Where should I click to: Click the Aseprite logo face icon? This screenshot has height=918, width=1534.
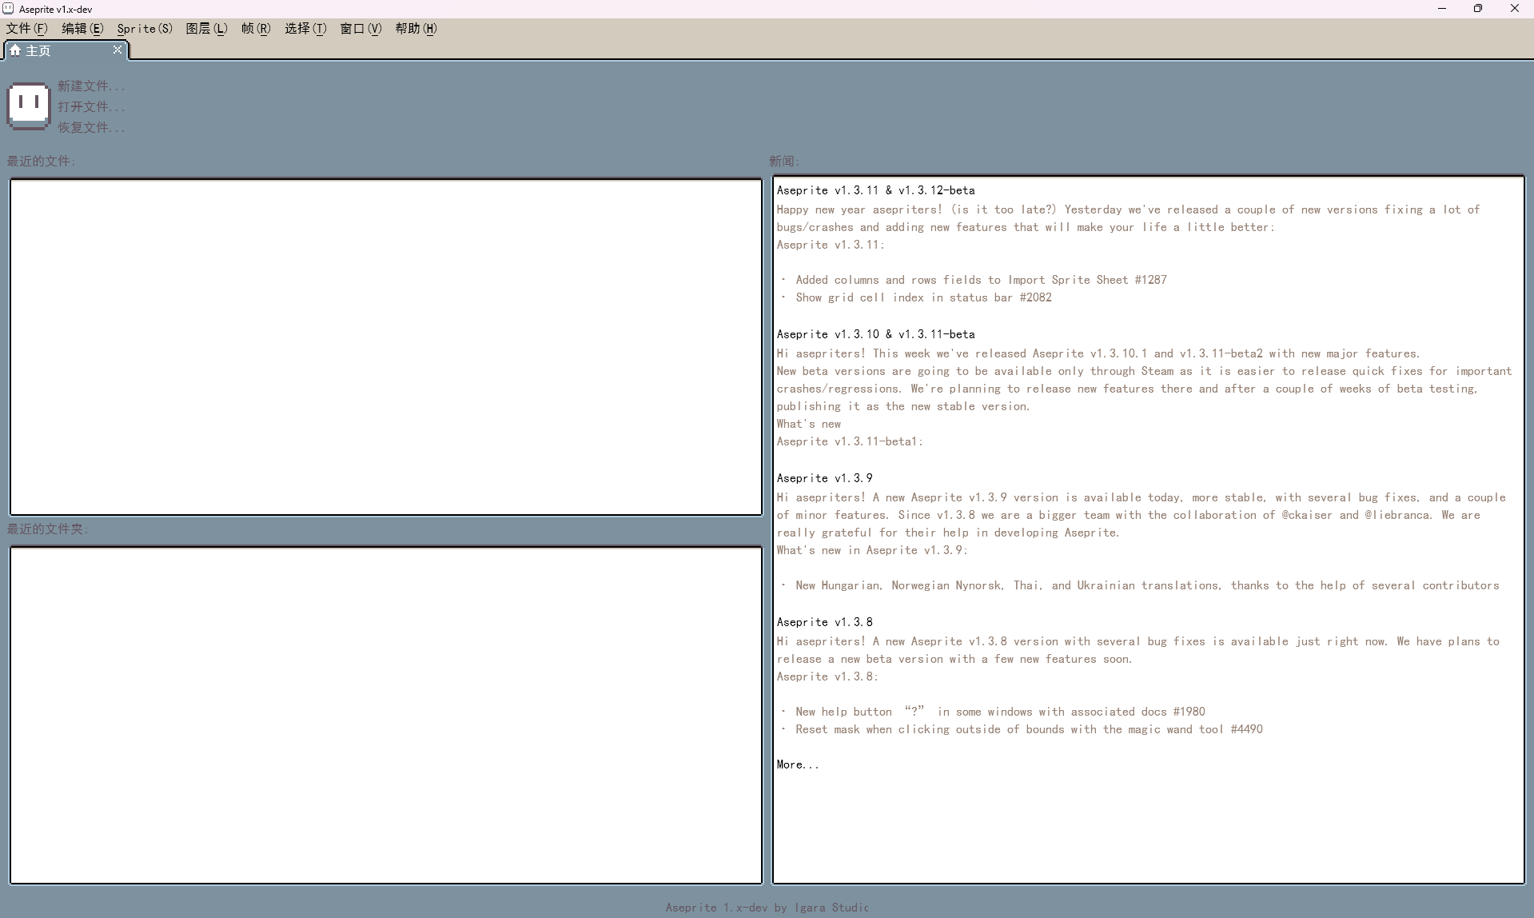[29, 106]
